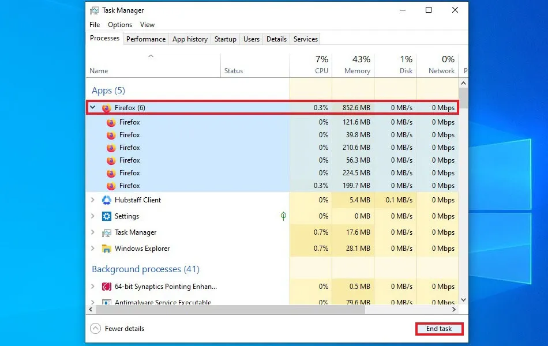The height and width of the screenshot is (346, 548).
Task: Open the Startup tab
Action: pos(225,39)
